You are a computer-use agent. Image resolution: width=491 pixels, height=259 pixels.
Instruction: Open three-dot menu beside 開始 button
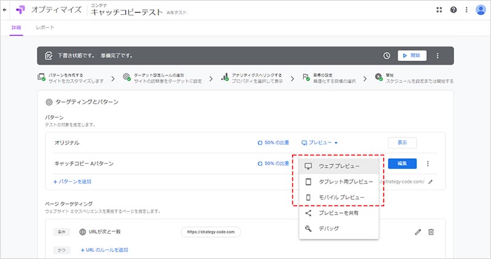tap(438, 55)
